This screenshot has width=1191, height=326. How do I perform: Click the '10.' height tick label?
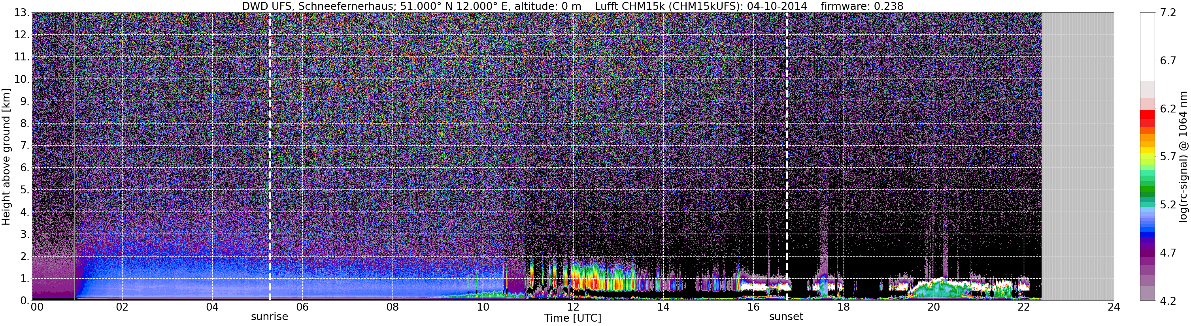pos(22,79)
